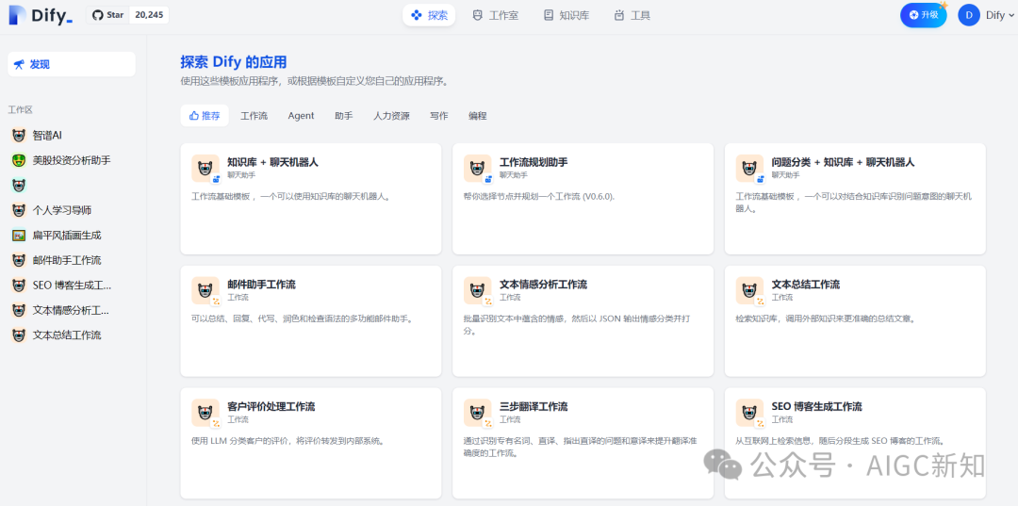Switch to the 探索 tab

[429, 15]
